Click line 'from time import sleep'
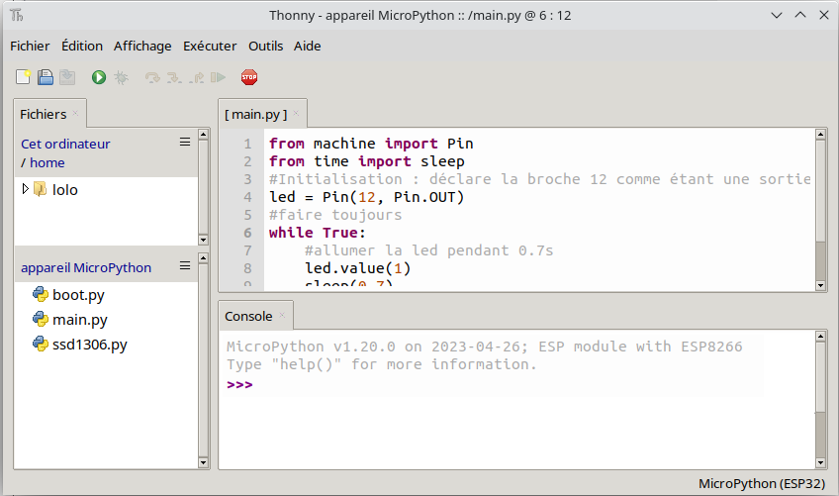Viewport: 839px width, 496px height. (366, 161)
